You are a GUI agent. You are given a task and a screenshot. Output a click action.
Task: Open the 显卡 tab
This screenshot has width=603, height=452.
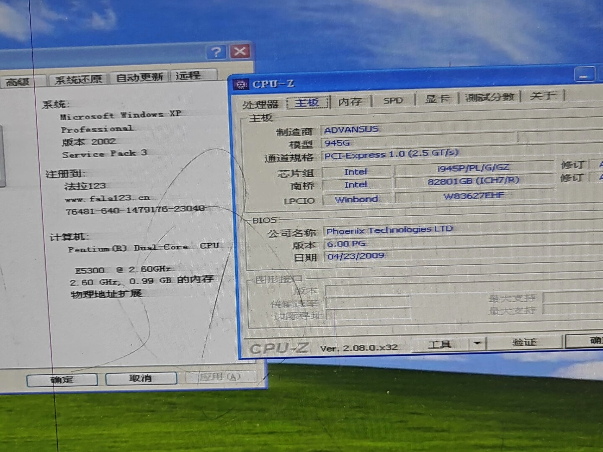point(437,99)
